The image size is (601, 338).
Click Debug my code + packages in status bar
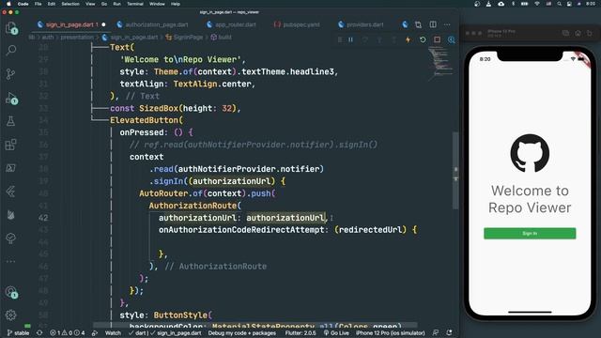(x=242, y=333)
